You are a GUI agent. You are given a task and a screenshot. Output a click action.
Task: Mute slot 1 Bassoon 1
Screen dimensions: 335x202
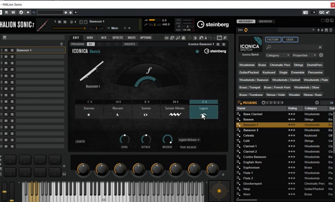click(6, 50)
